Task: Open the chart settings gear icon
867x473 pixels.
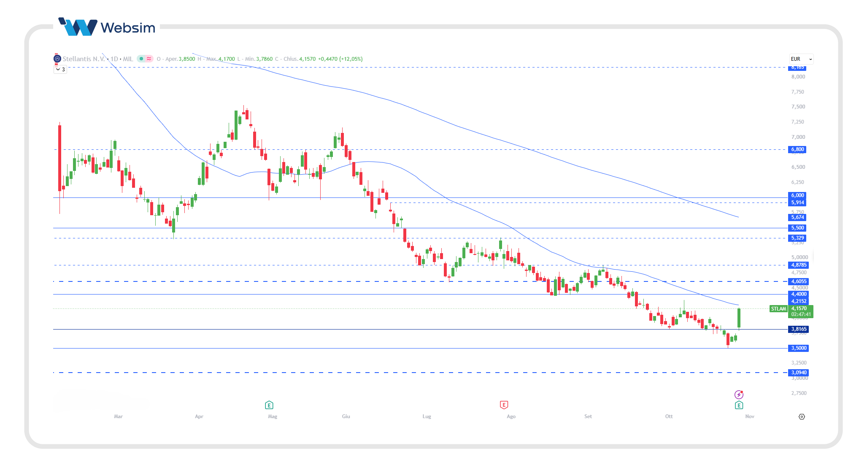Action: 802,416
